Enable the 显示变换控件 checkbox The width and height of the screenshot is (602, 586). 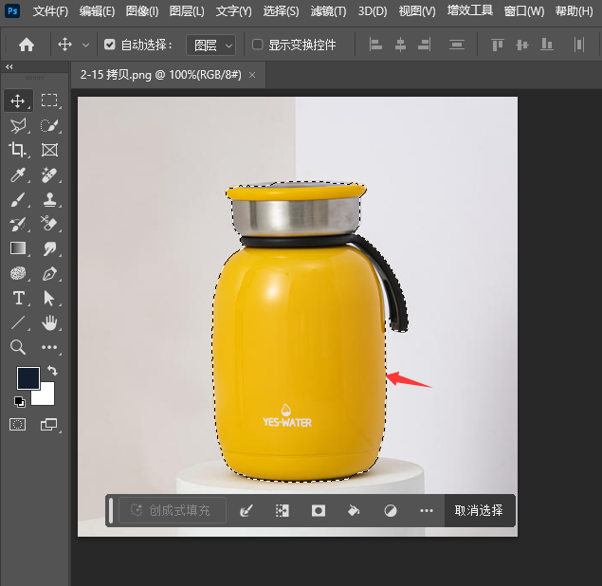click(257, 45)
